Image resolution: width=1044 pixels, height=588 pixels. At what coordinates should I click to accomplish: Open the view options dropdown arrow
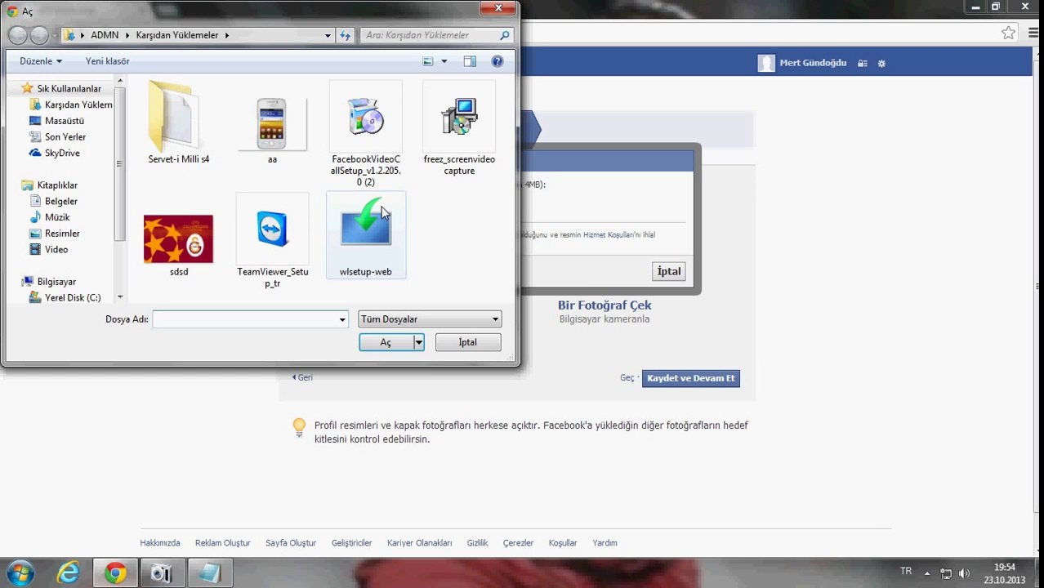click(444, 61)
